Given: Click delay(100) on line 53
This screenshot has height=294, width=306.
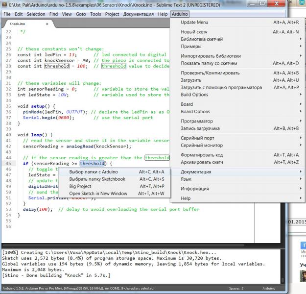Looking at the screenshot, I should coord(38,209).
